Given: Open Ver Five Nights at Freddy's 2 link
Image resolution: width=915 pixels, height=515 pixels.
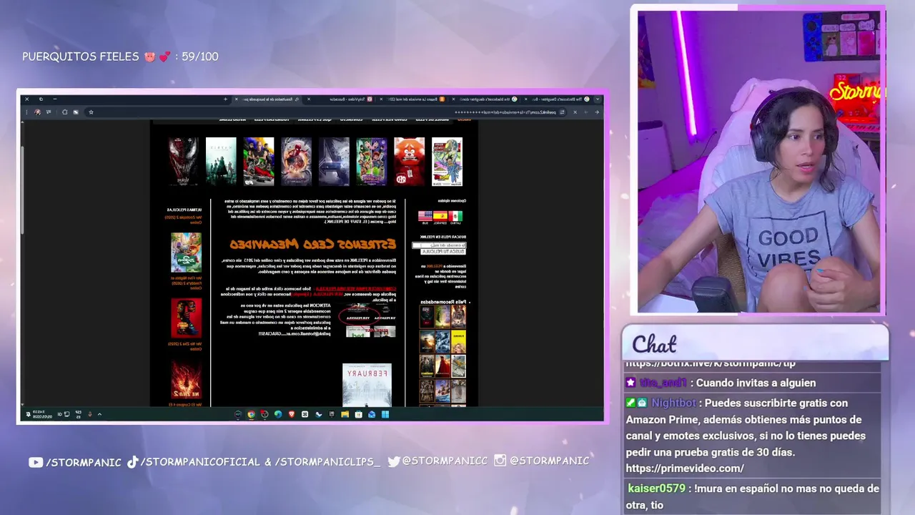Looking at the screenshot, I should (x=187, y=283).
